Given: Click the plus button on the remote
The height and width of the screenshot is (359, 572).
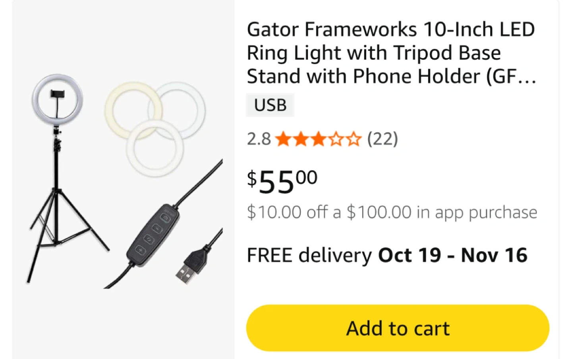Looking at the screenshot, I should (x=140, y=250).
